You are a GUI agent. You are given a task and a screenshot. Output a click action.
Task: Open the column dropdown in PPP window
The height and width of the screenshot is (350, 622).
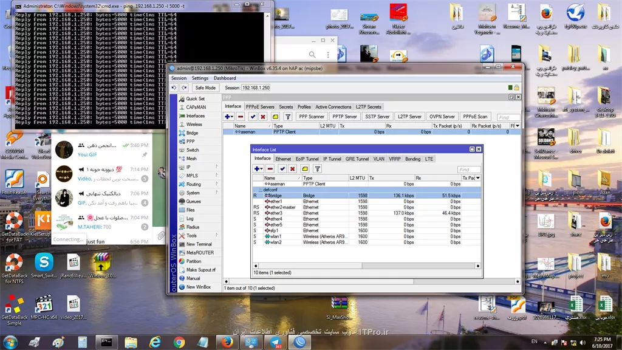click(x=518, y=126)
